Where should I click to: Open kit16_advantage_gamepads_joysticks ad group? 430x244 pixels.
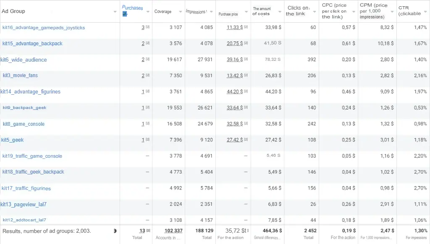(44, 28)
